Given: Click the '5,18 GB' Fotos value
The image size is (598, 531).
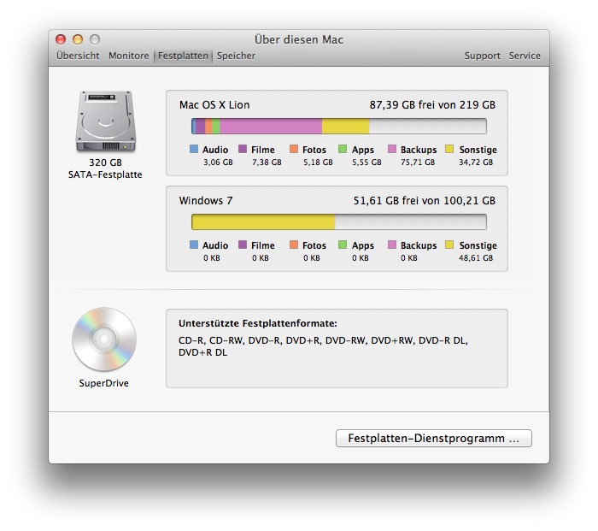Looking at the screenshot, I should 318,162.
